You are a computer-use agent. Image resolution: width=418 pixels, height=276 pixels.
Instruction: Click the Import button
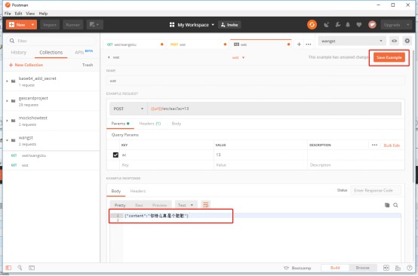click(50, 25)
